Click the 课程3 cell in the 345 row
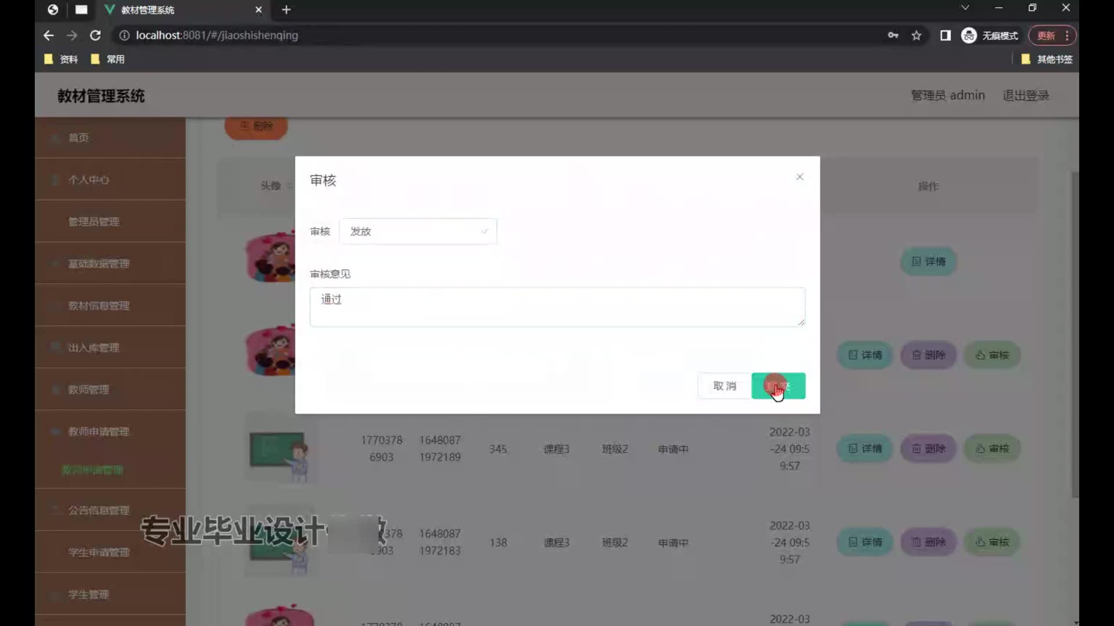This screenshot has width=1114, height=626. pos(556,449)
